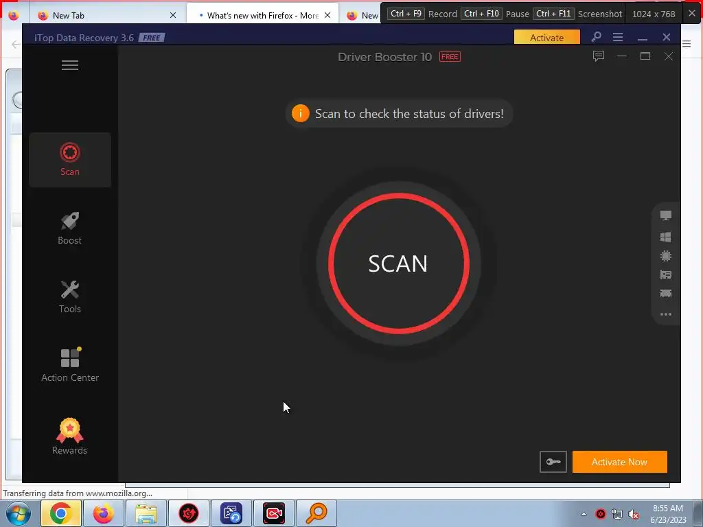Open the clock showing 8:55 AM
This screenshot has width=703, height=527.
668,513
